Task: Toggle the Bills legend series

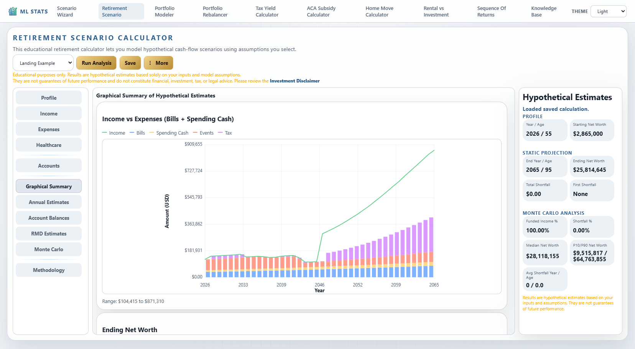Action: pos(137,133)
